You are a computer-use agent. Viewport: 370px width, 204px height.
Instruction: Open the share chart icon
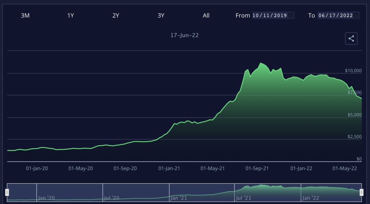coord(351,38)
